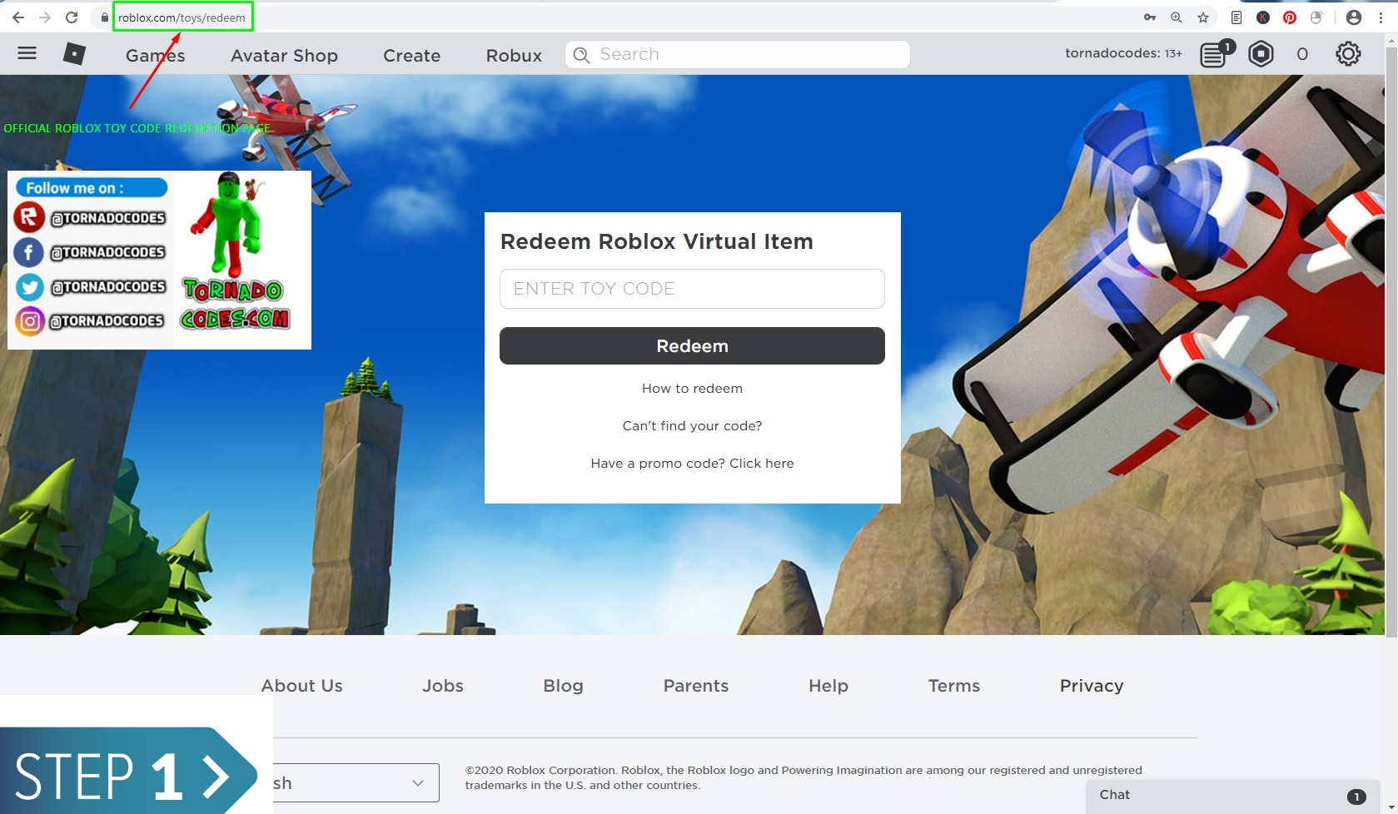Open the Parents footer link
The image size is (1398, 814).
click(695, 686)
